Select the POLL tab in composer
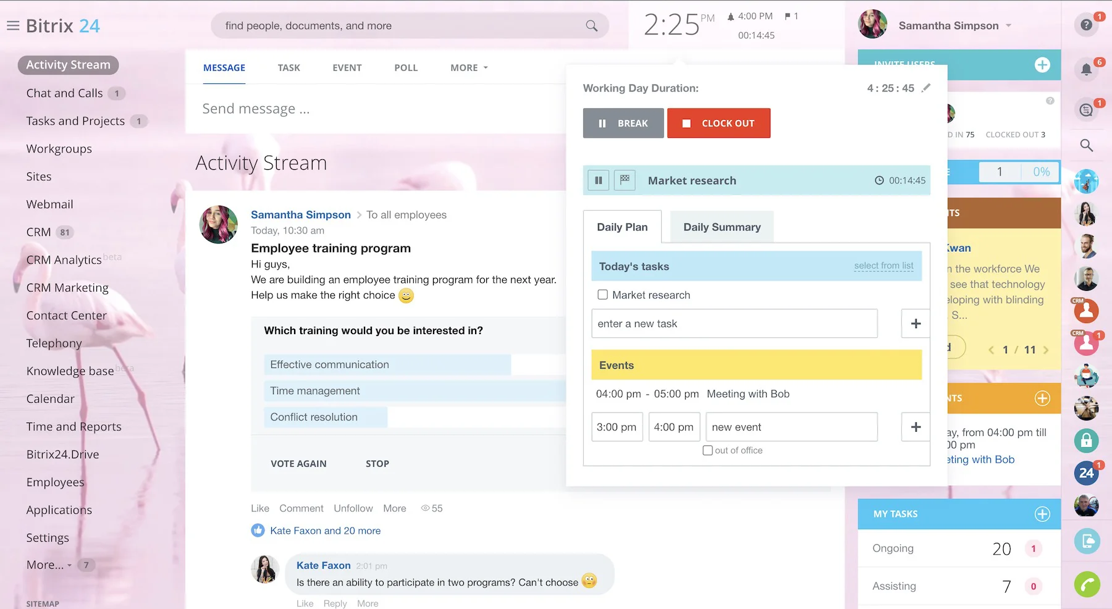Image resolution: width=1112 pixels, height=609 pixels. coord(406,68)
